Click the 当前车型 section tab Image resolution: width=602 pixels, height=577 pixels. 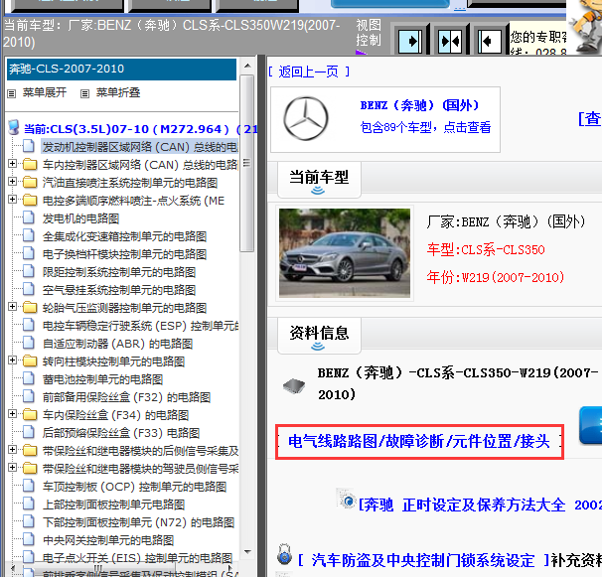(319, 180)
